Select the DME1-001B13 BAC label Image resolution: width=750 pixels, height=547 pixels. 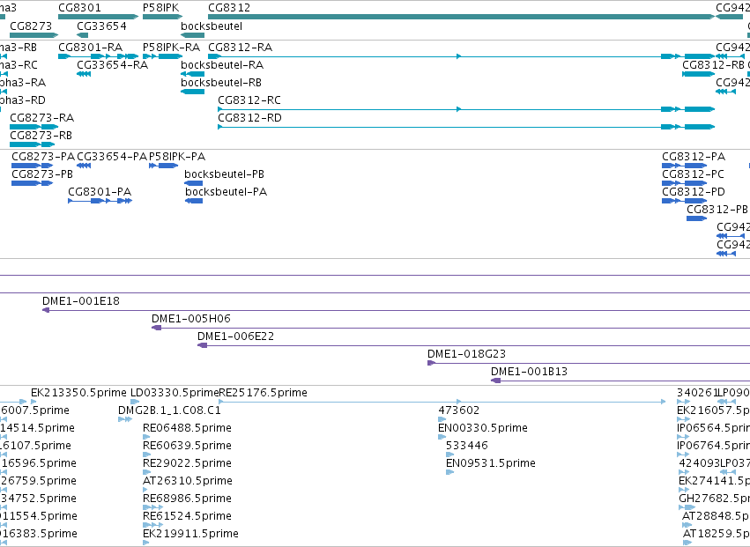pyautogui.click(x=529, y=372)
